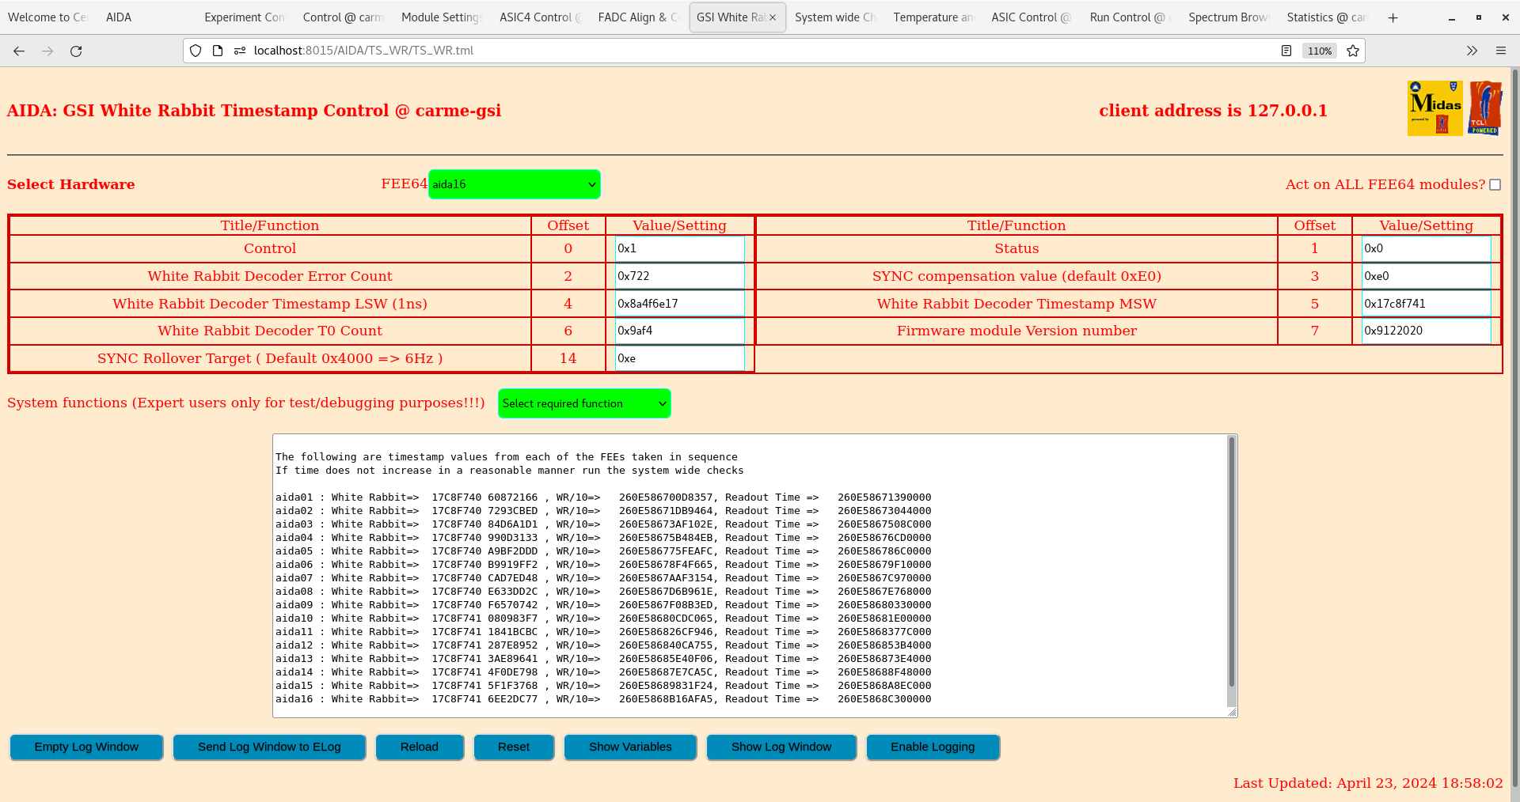Viewport: 1520px width, 802px height.
Task: Click the SYNC compensation value field showing 0xe0
Action: pyautogui.click(x=1425, y=276)
